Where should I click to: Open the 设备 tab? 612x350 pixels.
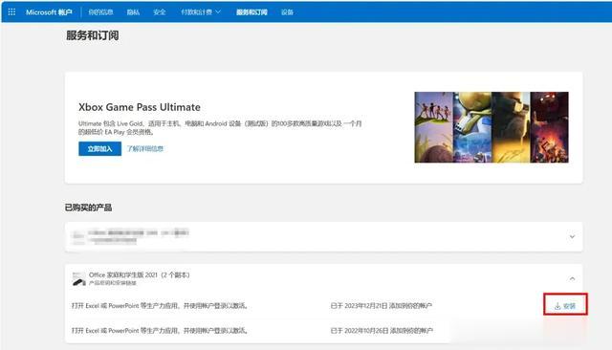click(287, 12)
